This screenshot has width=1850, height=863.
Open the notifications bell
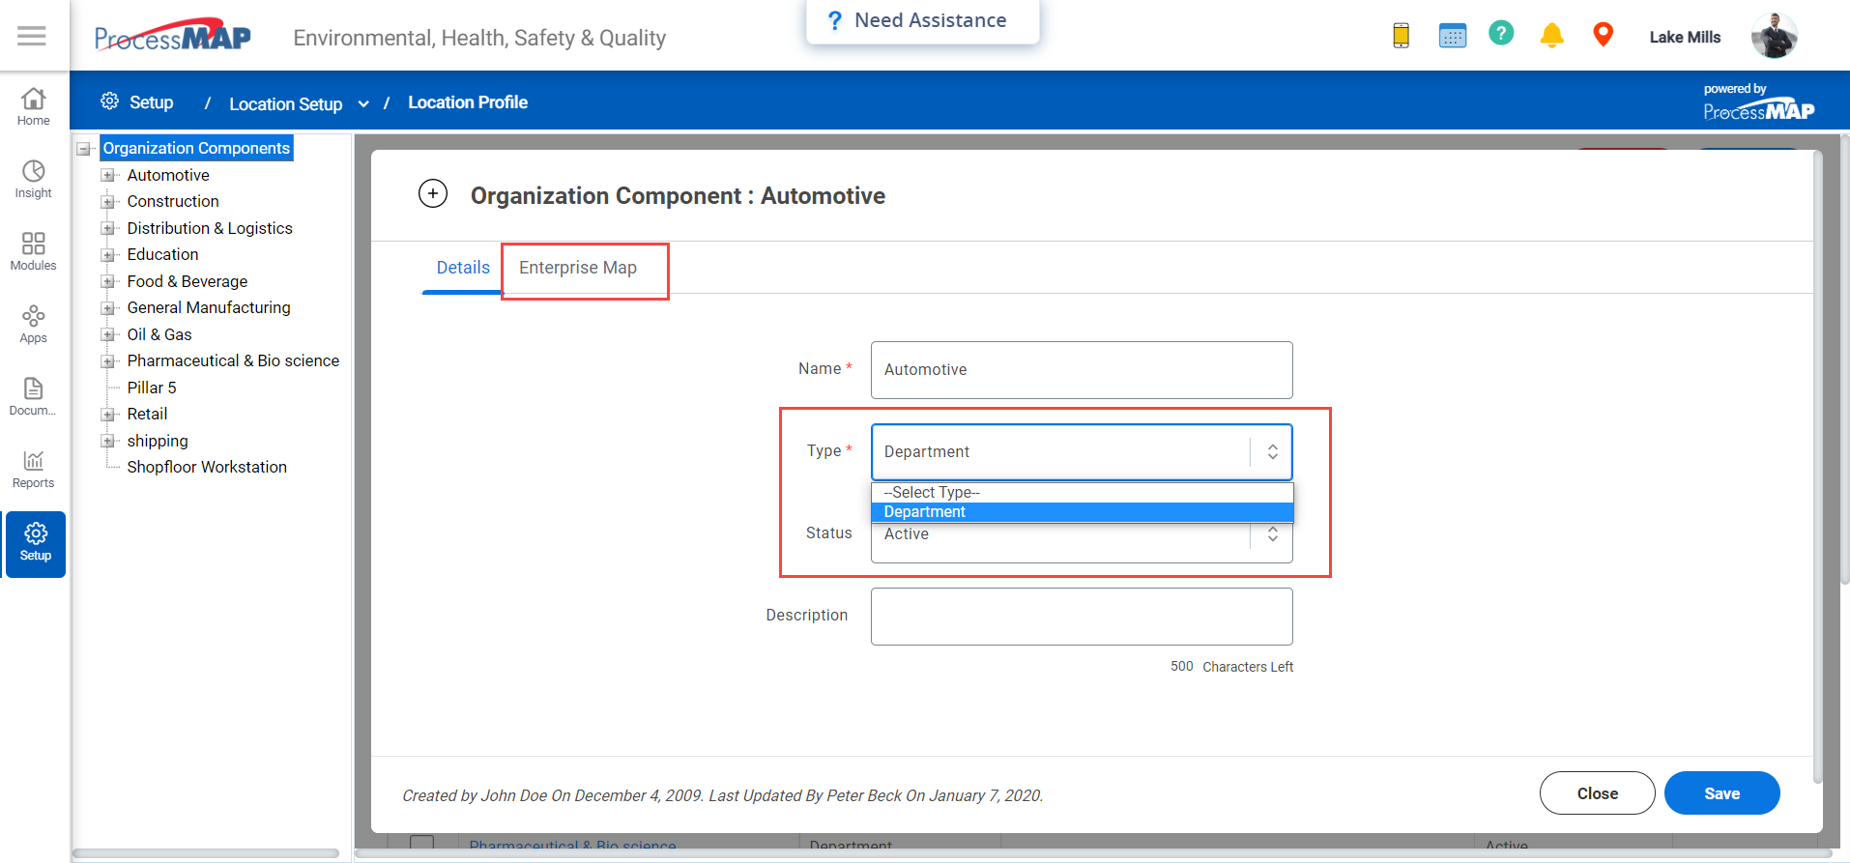tap(1551, 36)
